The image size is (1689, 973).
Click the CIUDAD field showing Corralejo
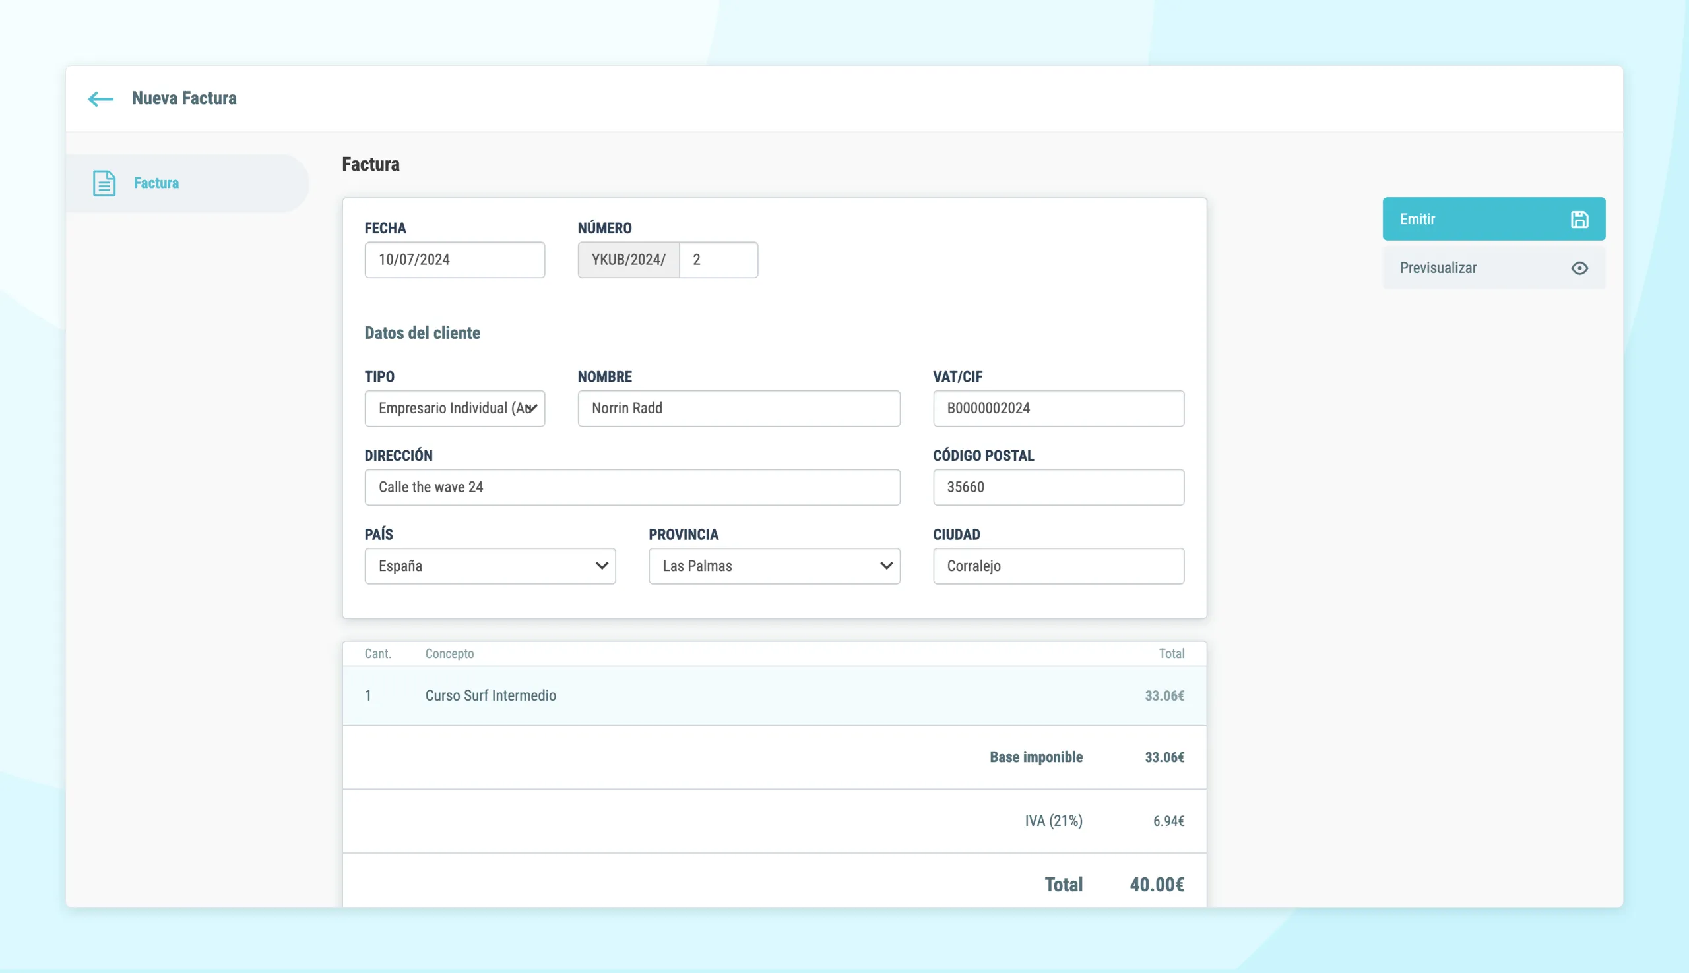point(1058,566)
